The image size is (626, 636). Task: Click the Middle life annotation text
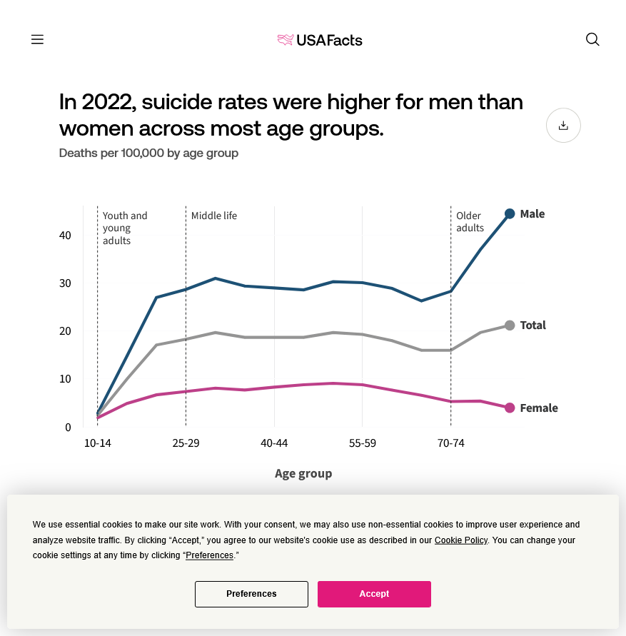(214, 216)
